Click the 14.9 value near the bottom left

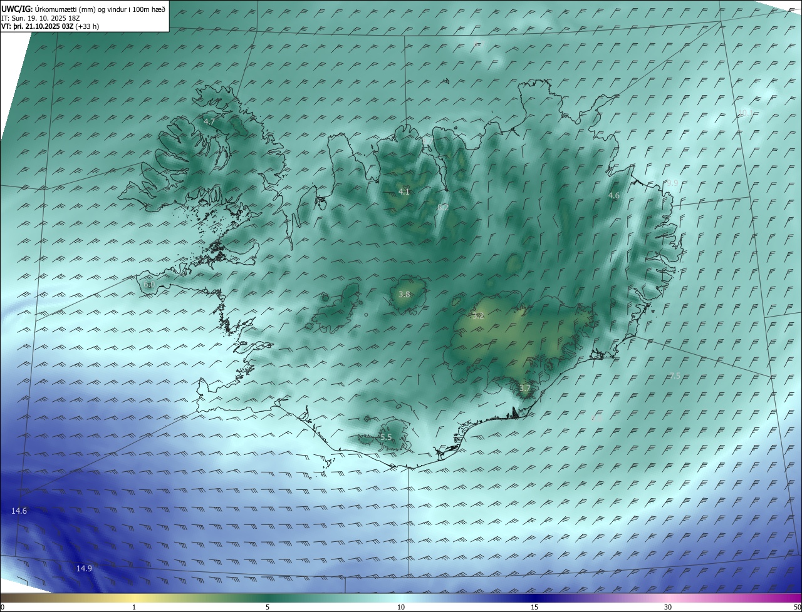[x=84, y=568]
